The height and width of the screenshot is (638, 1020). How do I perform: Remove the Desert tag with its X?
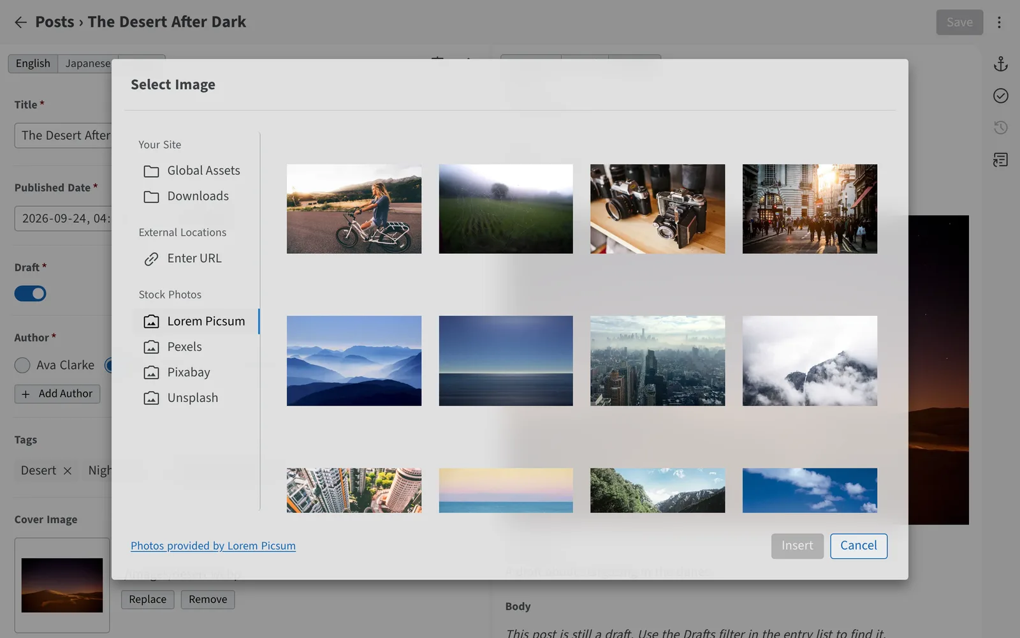[x=68, y=471]
